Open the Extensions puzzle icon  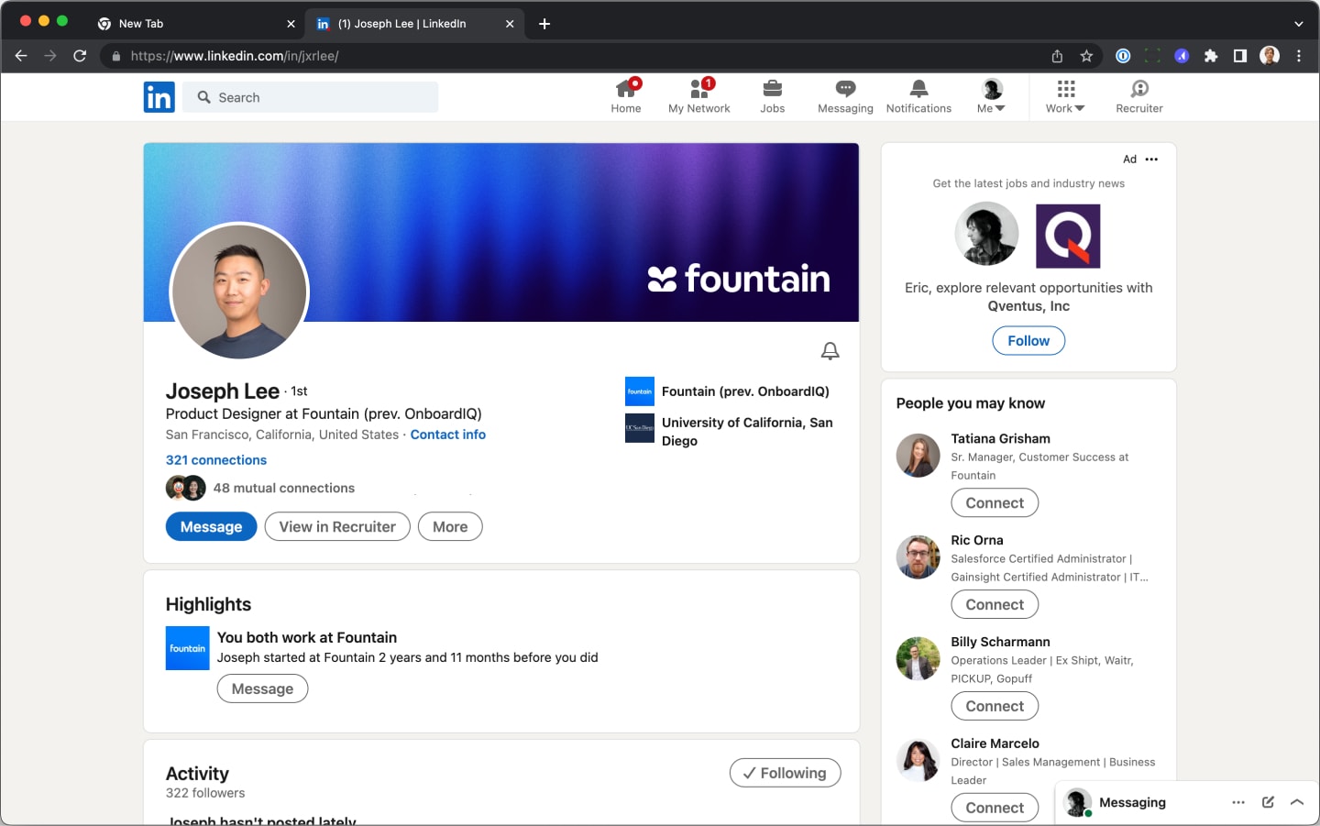(1211, 56)
